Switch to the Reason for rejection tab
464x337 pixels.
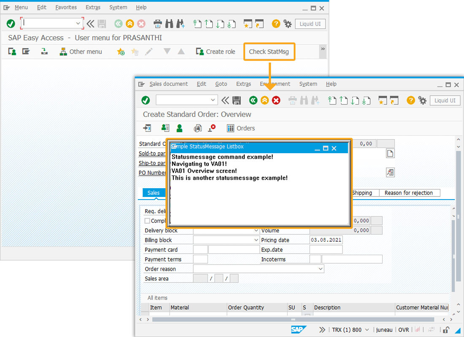(x=410, y=193)
